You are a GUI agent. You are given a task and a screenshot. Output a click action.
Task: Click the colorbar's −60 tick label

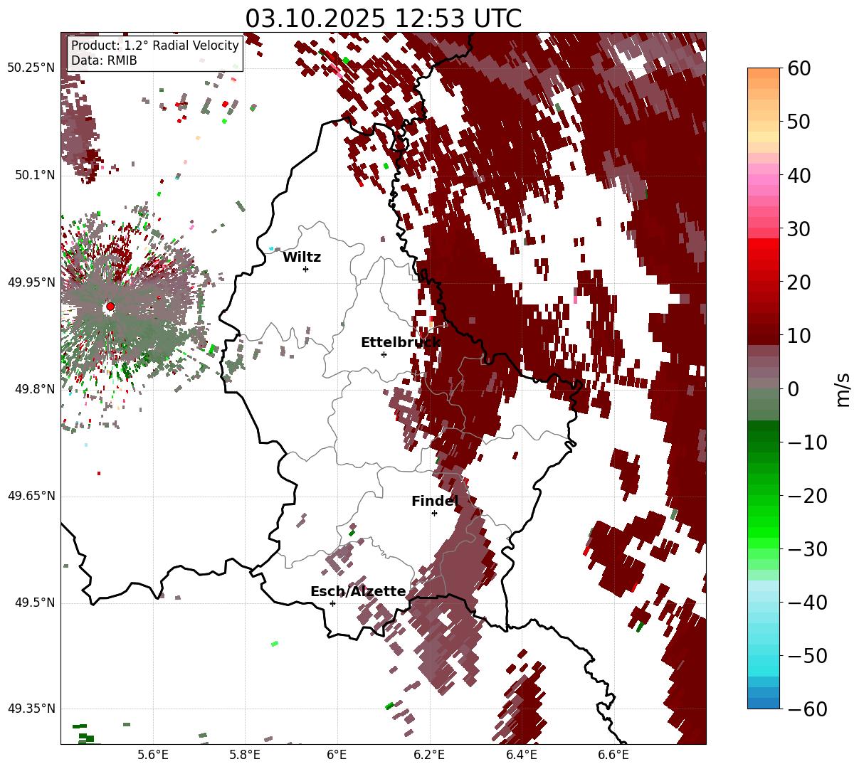coord(806,709)
